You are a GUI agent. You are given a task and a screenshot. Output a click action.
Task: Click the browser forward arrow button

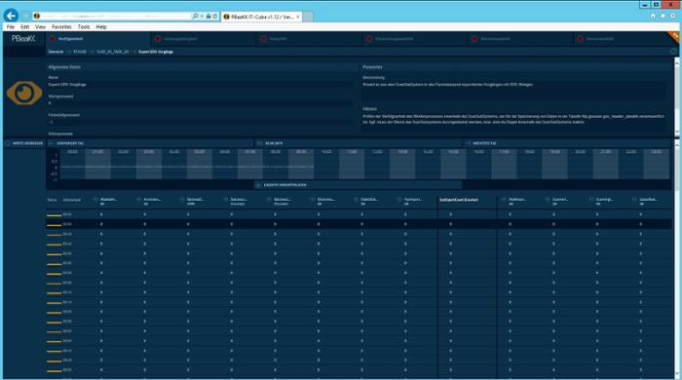point(25,17)
